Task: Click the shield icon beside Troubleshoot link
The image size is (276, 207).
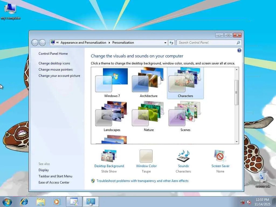Action: [93, 181]
